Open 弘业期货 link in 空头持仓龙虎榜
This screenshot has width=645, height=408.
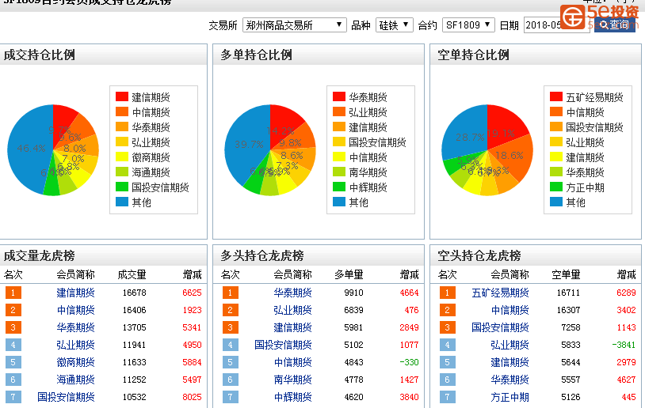pos(510,345)
